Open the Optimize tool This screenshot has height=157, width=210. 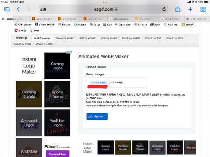(x=123, y=24)
